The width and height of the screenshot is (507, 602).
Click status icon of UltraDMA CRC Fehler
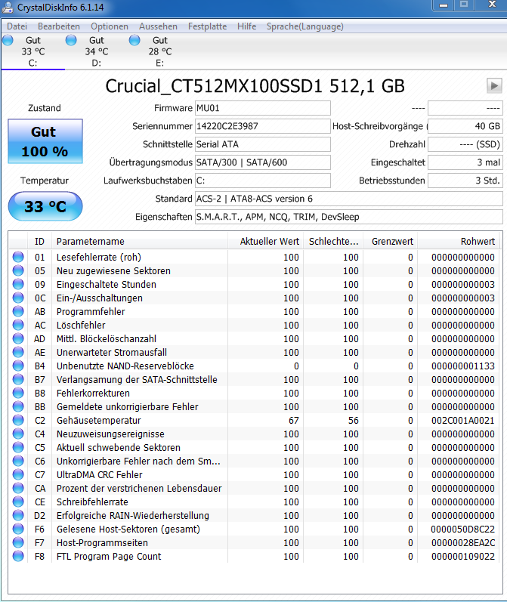pos(18,474)
